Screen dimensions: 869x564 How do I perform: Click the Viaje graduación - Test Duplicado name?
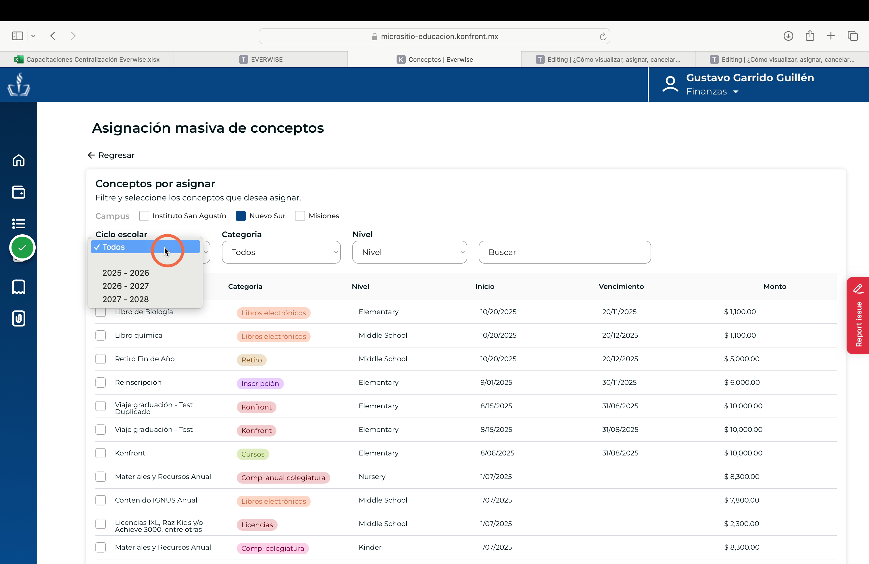point(154,408)
